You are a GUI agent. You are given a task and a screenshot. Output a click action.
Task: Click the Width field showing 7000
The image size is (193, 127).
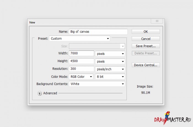82,53
